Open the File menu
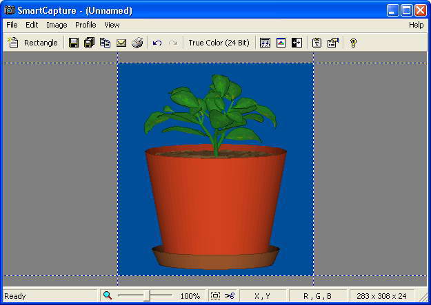Image resolution: width=431 pixels, height=305 pixels. point(12,25)
